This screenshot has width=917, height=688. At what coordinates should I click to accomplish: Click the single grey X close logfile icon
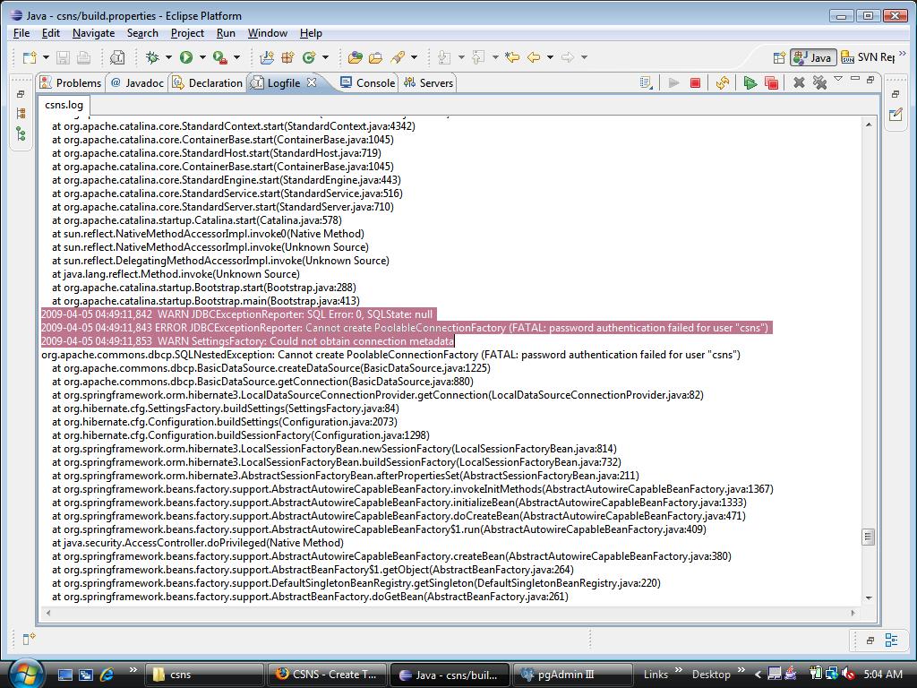pyautogui.click(x=799, y=82)
